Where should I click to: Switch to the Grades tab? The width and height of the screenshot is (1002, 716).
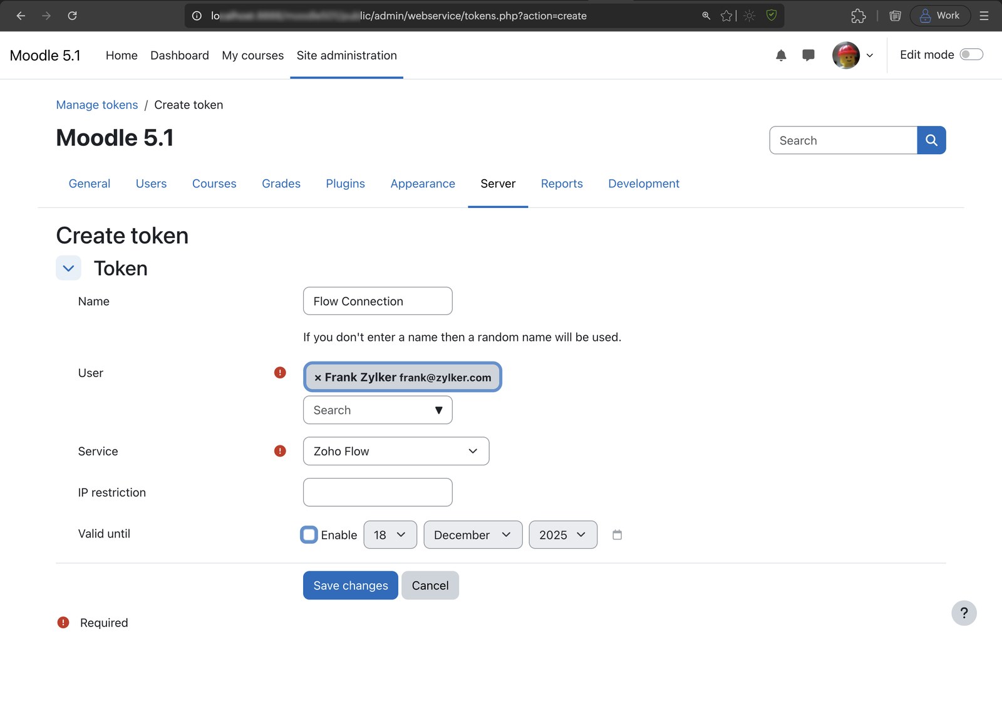281,184
